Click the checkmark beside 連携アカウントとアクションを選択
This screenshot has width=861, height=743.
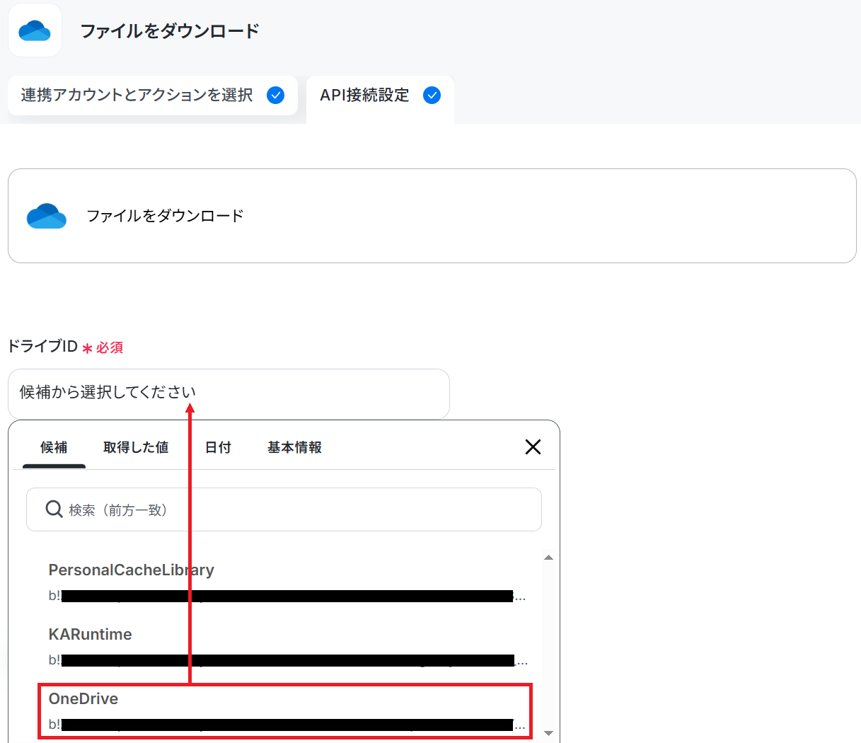[x=276, y=96]
